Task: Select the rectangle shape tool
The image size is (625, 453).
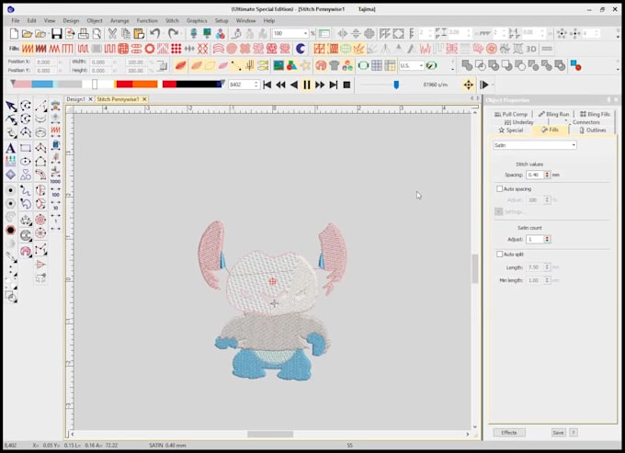Action: tap(26, 148)
